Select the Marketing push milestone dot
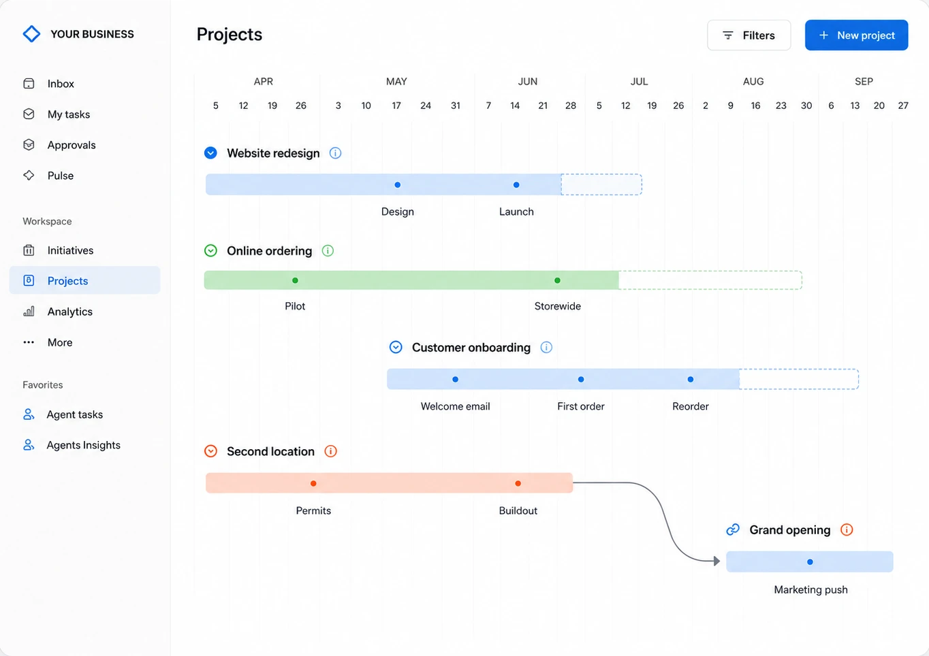This screenshot has height=656, width=929. tap(810, 562)
